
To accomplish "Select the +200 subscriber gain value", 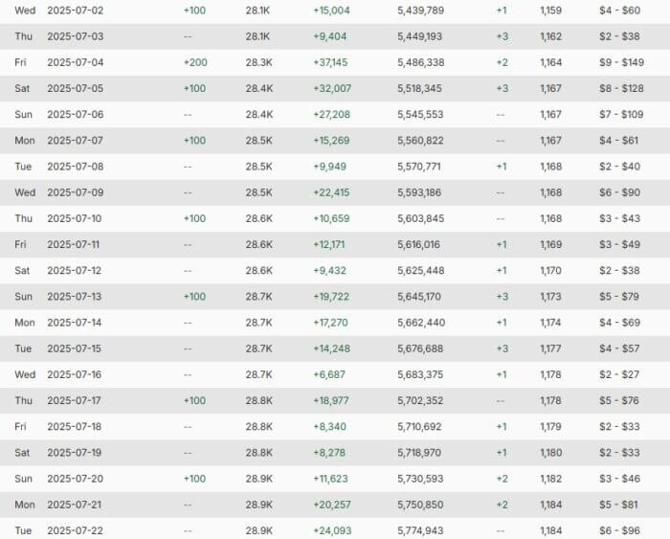I will (x=194, y=62).
